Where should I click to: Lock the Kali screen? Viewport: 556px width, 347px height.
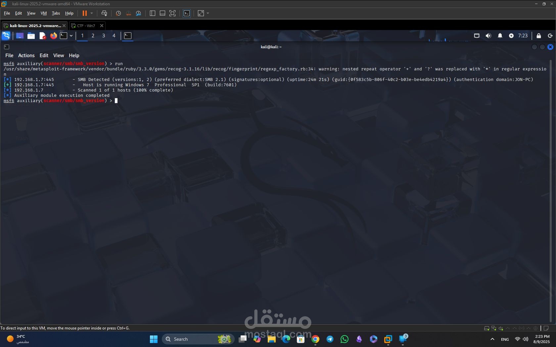coord(539,36)
